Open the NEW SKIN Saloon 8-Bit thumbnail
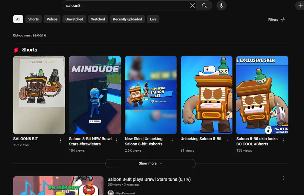304x195 pixels. [151, 95]
